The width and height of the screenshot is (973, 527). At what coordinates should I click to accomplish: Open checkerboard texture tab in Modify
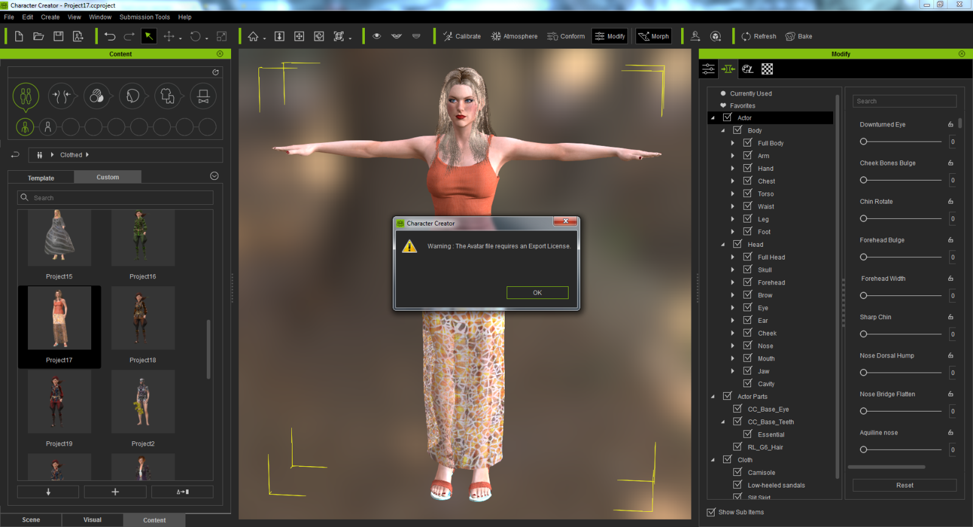(767, 69)
